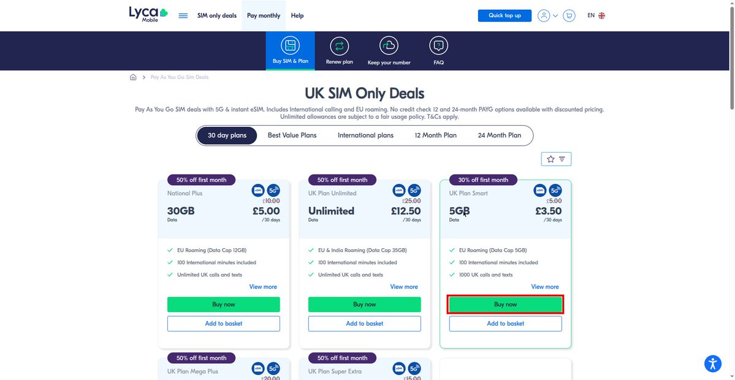Open the Help menu
Screen dimensions: 735x380
[297, 15]
